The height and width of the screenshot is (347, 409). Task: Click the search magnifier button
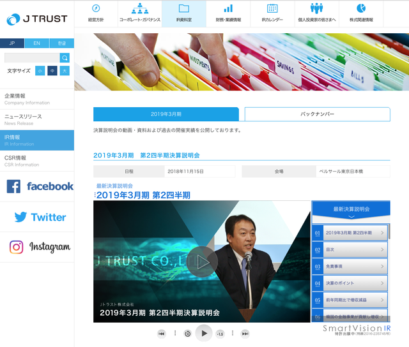pyautogui.click(x=65, y=57)
